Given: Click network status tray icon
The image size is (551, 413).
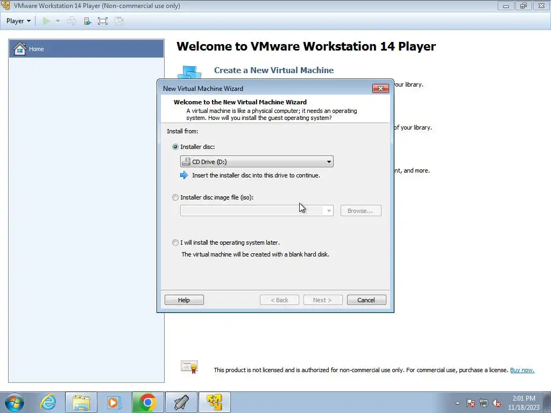Looking at the screenshot, I should [484, 403].
